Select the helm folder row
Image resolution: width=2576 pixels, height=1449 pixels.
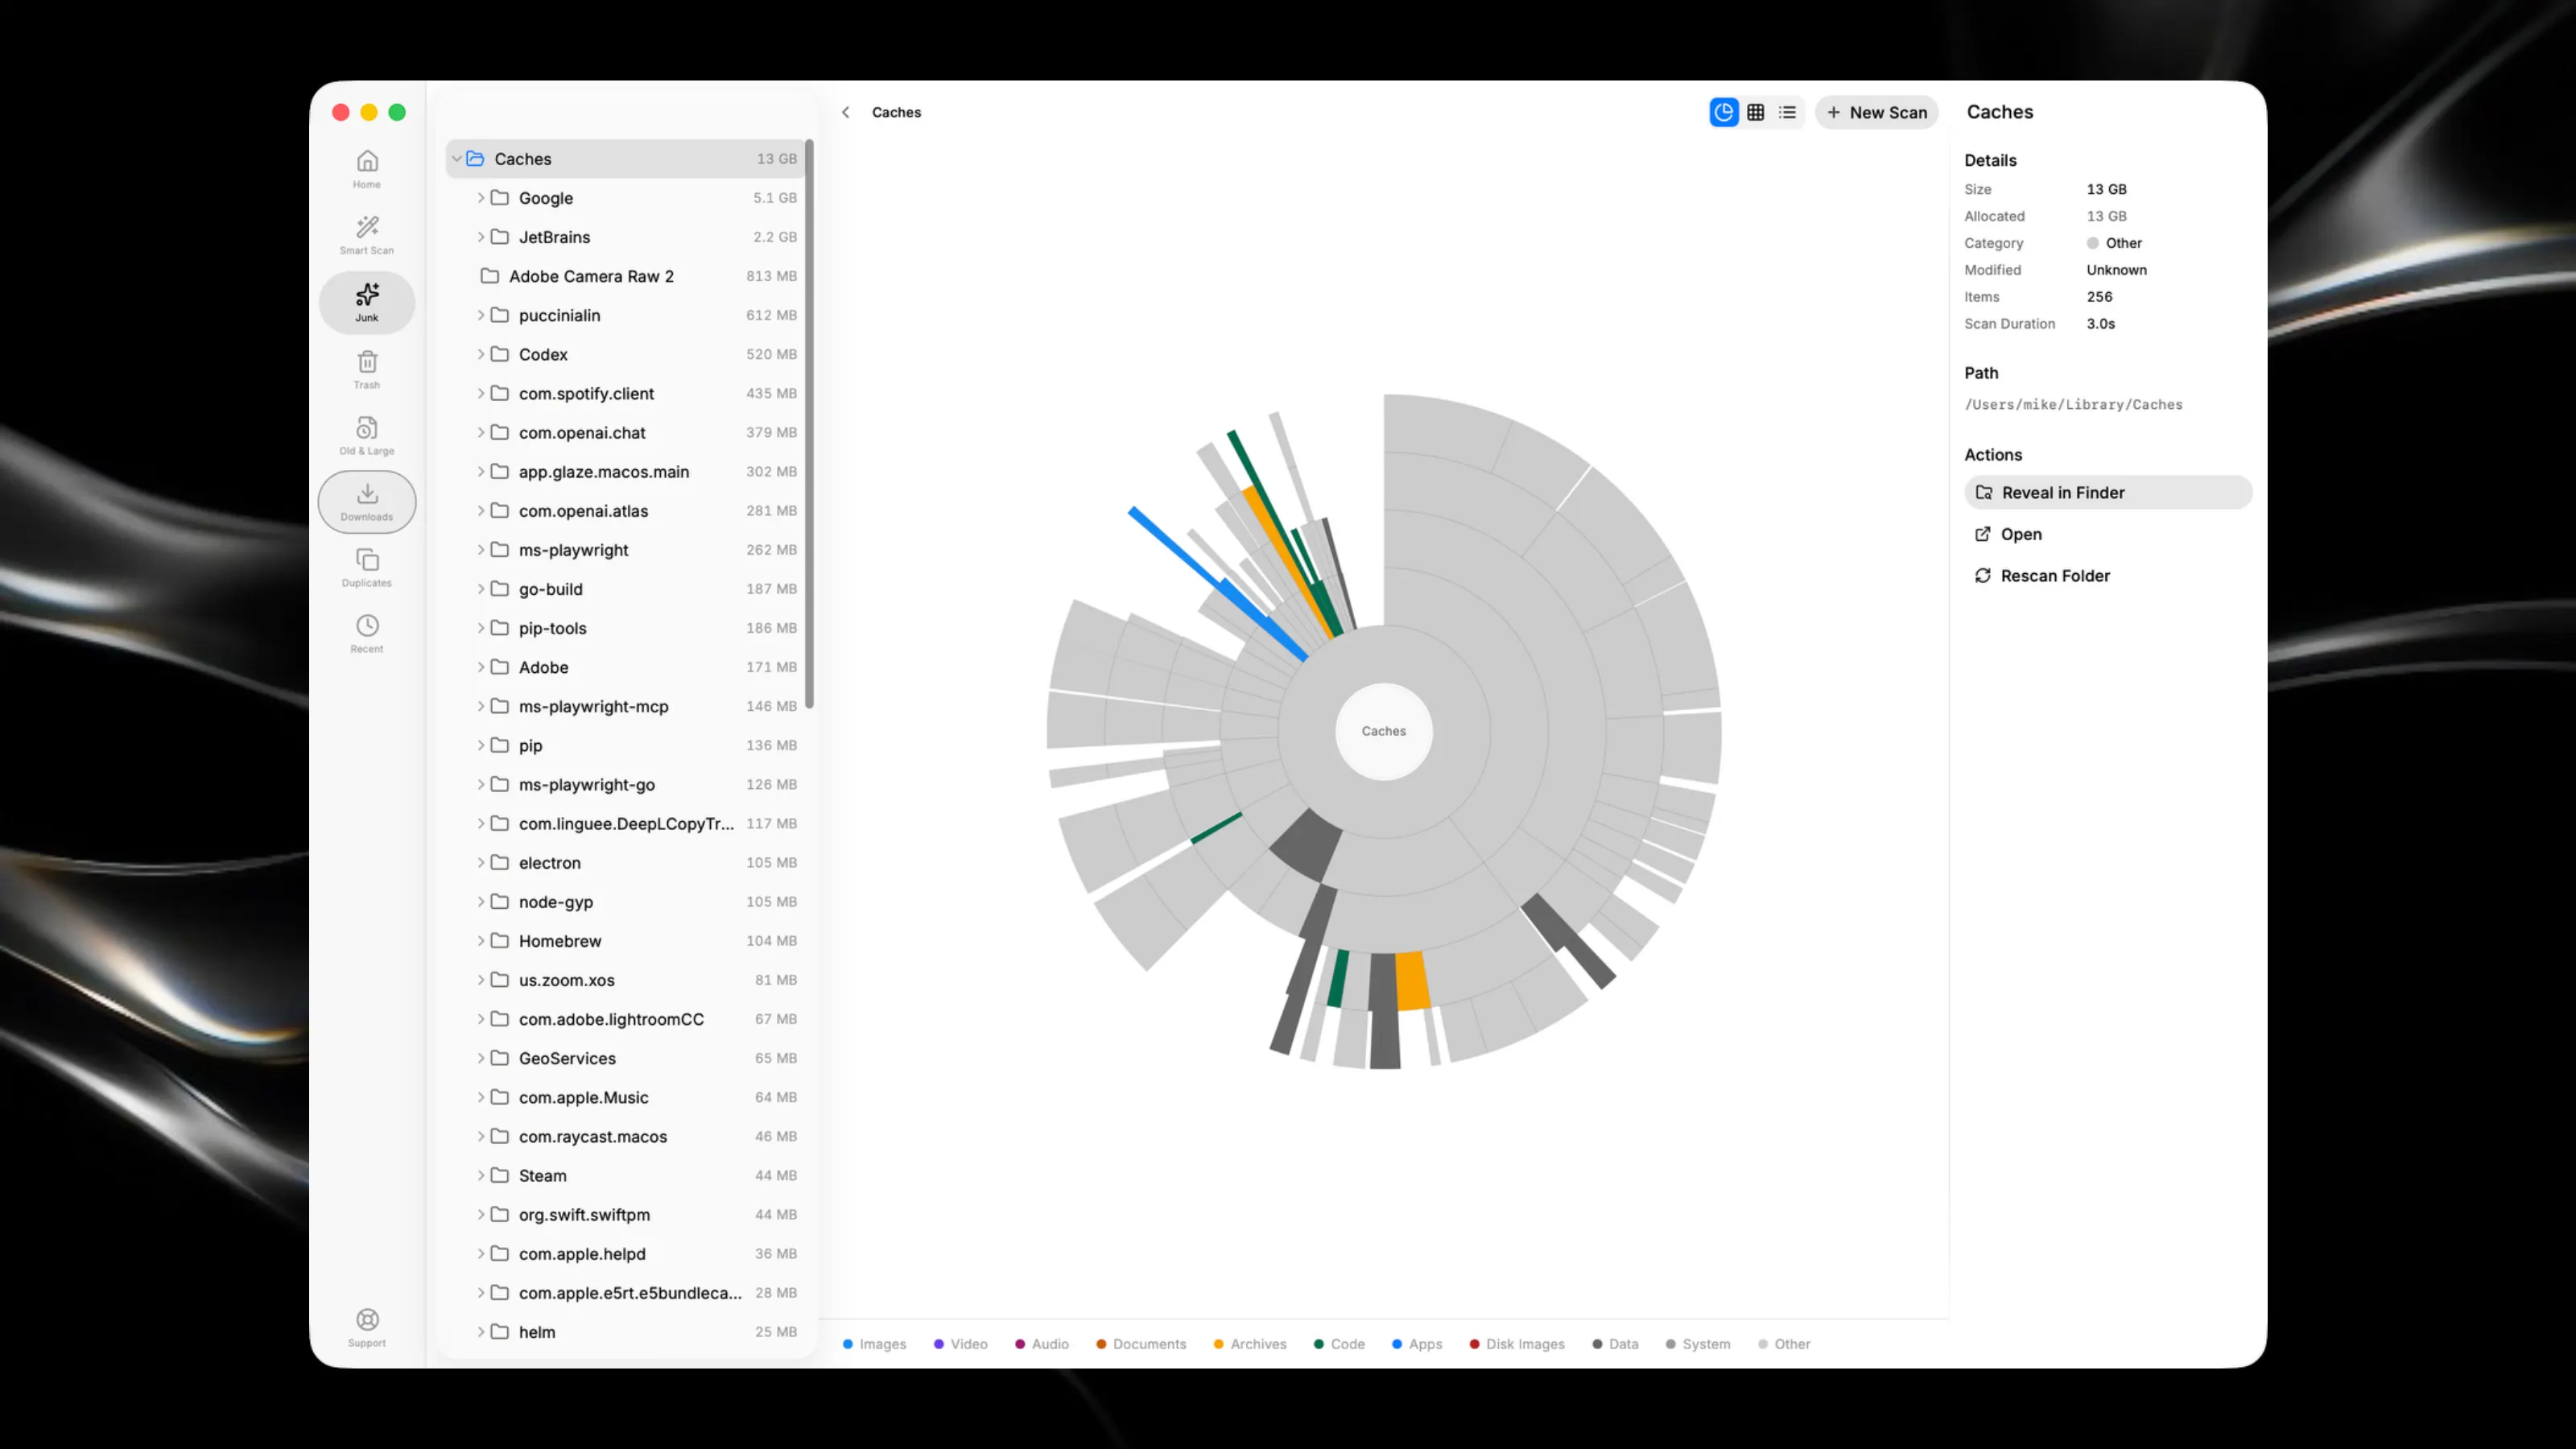[626, 1332]
